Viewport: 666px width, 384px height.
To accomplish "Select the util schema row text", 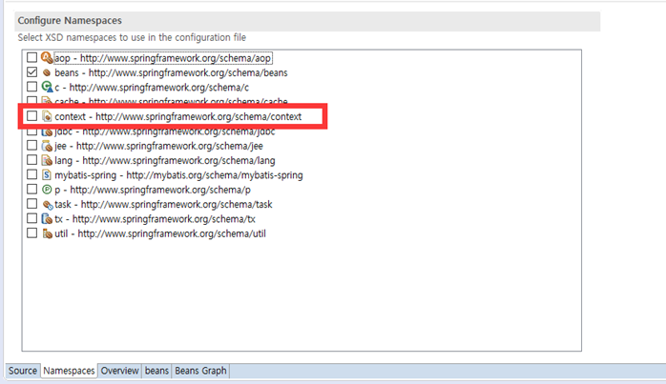I will click(x=160, y=233).
